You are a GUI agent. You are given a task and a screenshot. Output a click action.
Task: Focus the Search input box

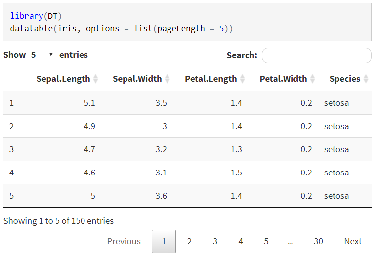pos(316,56)
